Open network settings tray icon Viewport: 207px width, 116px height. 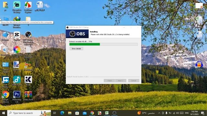174,113
